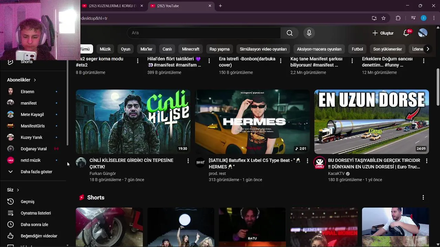
Task: Click the Oluştur create button
Action: pos(383,33)
